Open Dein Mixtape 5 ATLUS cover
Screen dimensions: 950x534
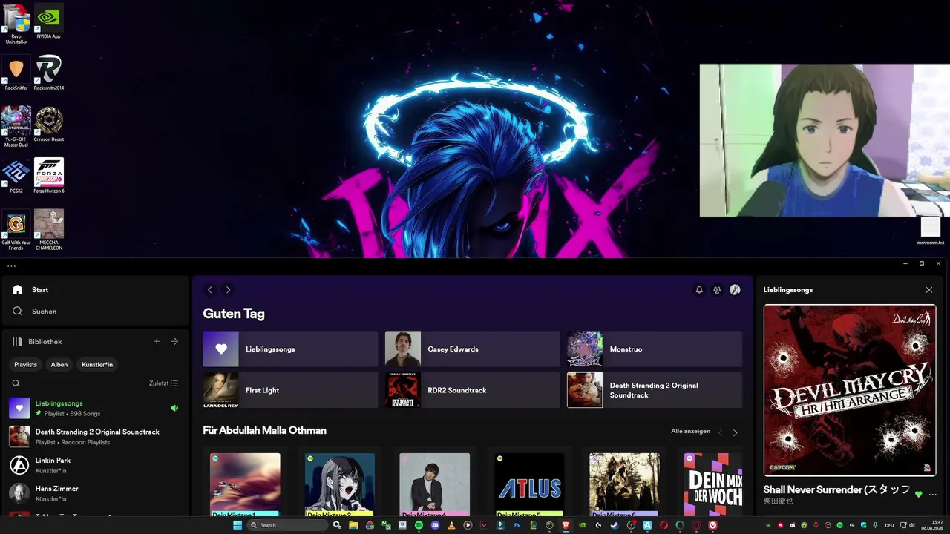coord(530,484)
